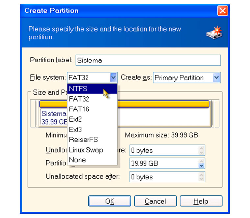Pick FAT16 file system option

coord(92,109)
